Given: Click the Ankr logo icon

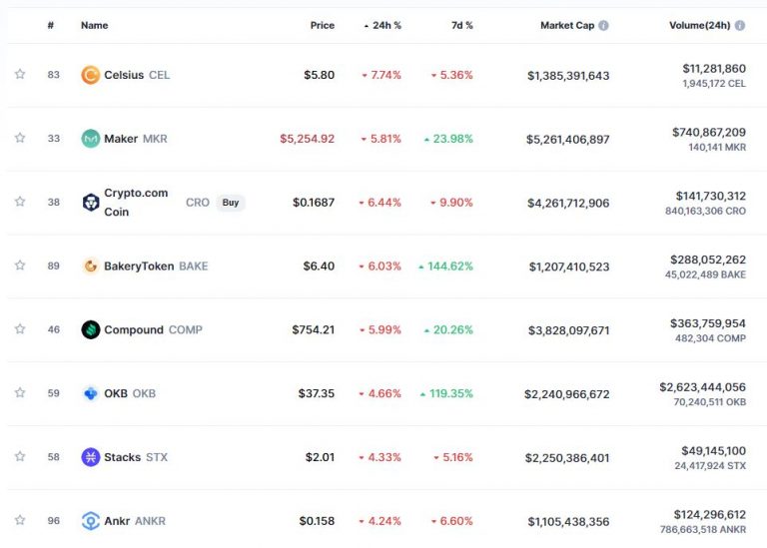Looking at the screenshot, I should tap(90, 521).
